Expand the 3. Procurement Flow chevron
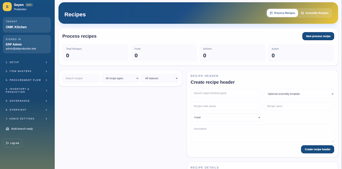This screenshot has width=342, height=169. (46, 80)
